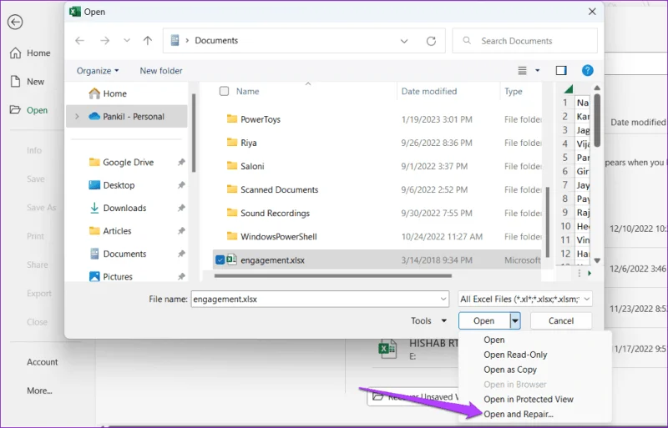The image size is (668, 428).
Task: Expand the address bar path dropdown
Action: (404, 41)
